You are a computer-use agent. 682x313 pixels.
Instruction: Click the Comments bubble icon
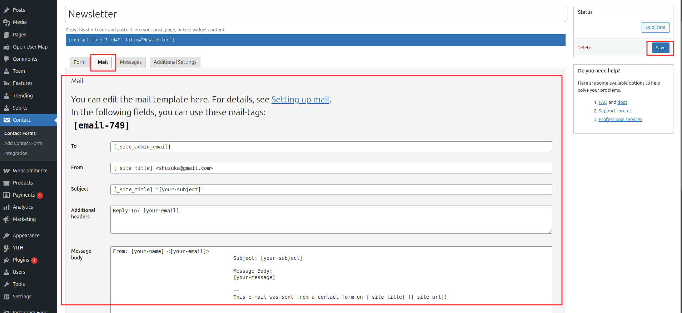coord(6,59)
